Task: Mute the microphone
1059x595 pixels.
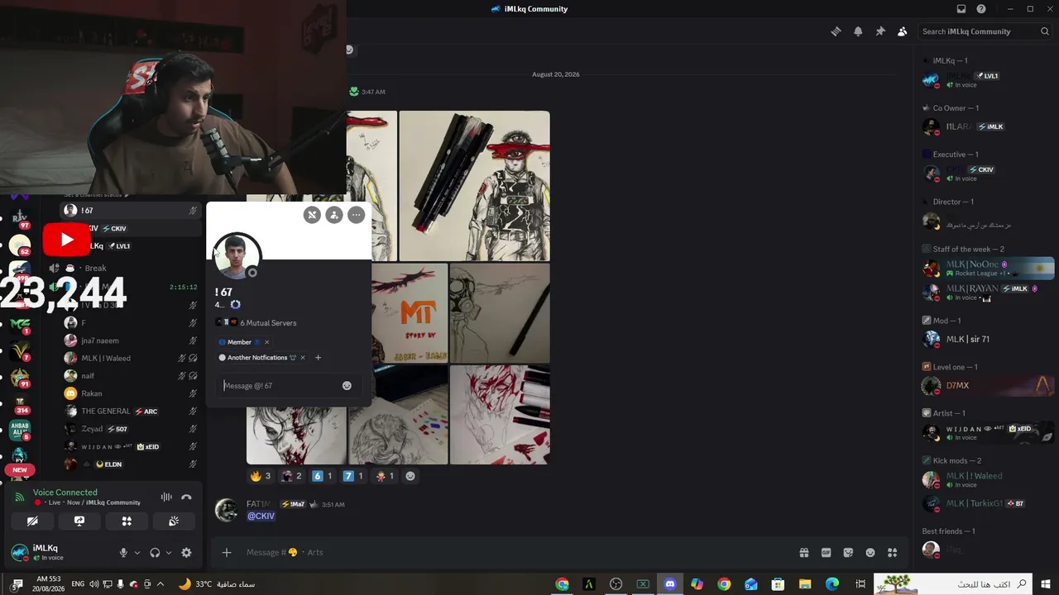Action: (x=123, y=553)
